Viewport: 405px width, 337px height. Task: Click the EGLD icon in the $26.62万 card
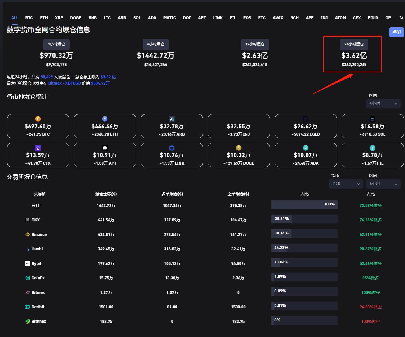coord(306,119)
